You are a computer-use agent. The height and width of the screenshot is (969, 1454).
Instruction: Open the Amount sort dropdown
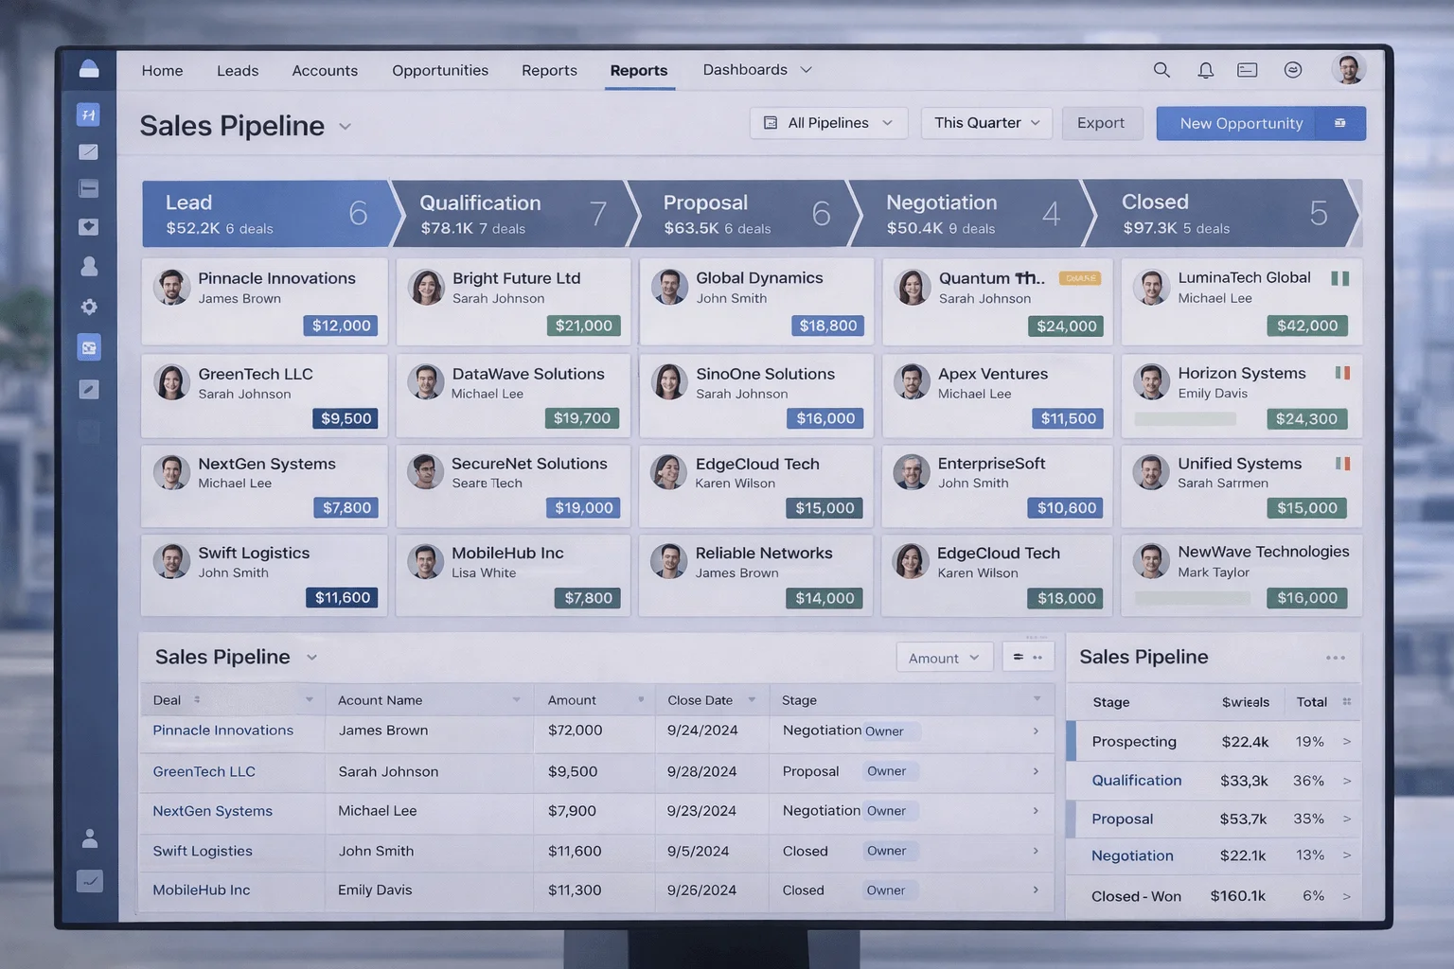point(944,658)
